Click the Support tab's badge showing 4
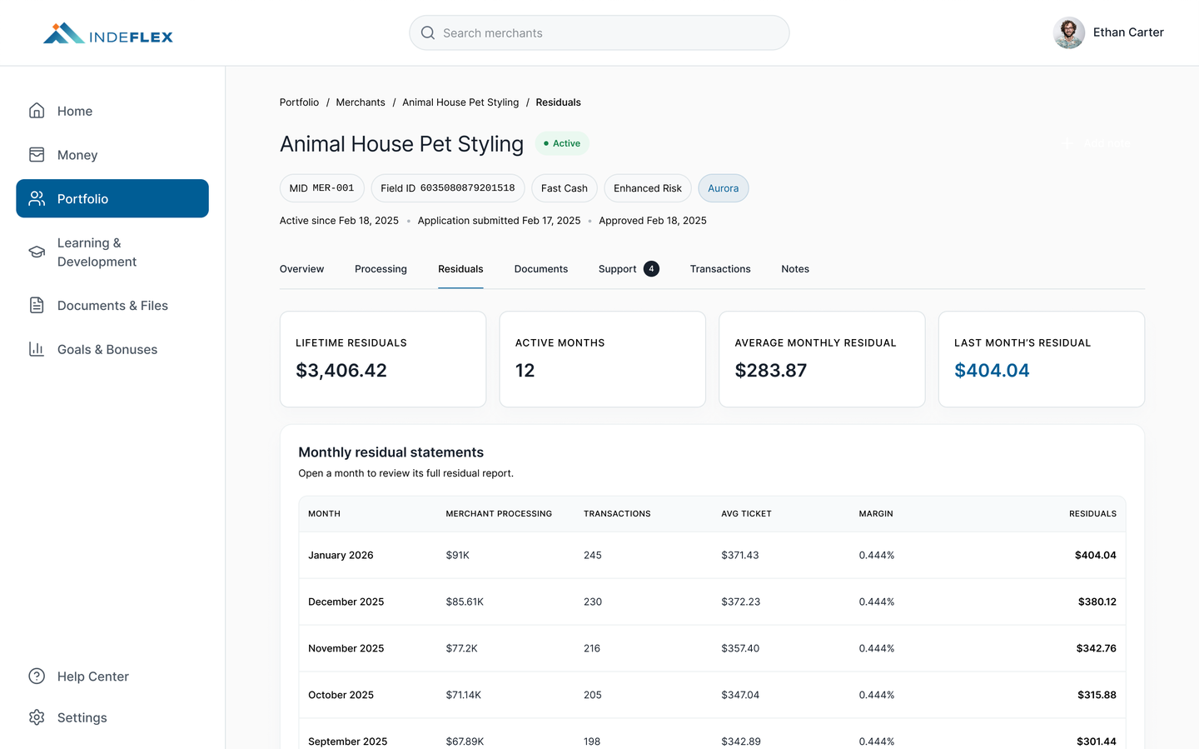This screenshot has width=1199, height=749. (x=651, y=268)
